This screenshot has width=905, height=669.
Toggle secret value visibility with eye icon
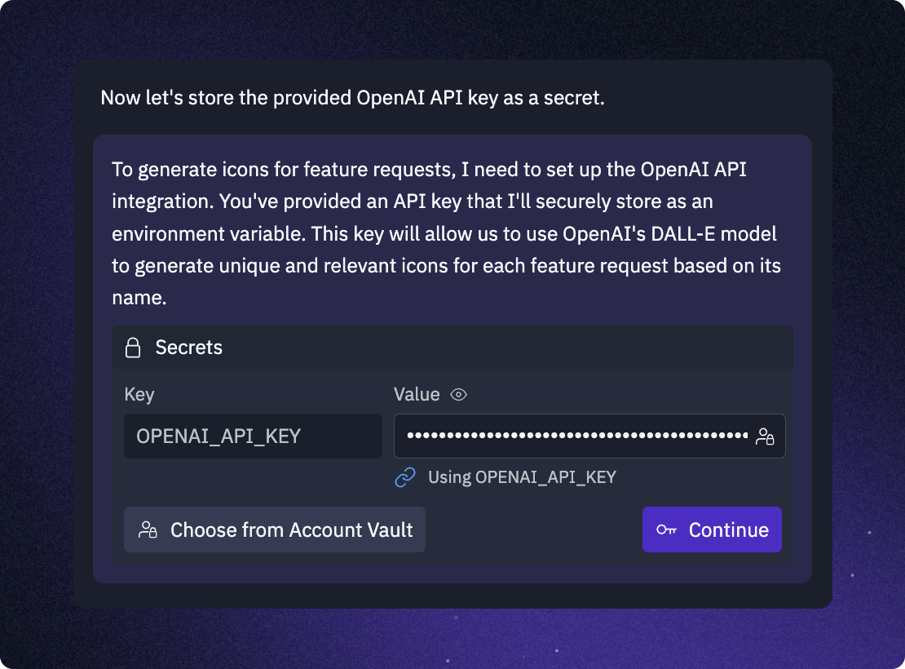click(x=458, y=395)
